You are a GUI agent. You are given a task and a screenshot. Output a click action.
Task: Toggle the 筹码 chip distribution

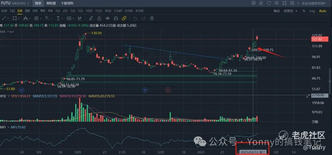(x=277, y=11)
